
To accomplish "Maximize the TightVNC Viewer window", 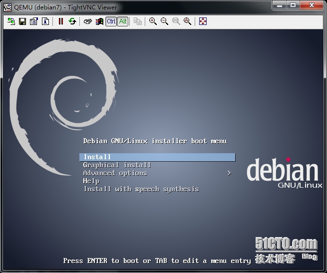I will tap(293, 5).
